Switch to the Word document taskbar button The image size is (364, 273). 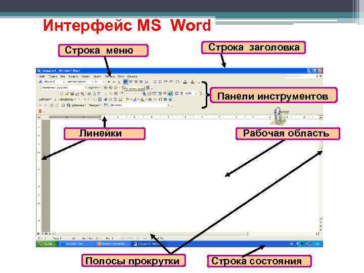tap(149, 244)
